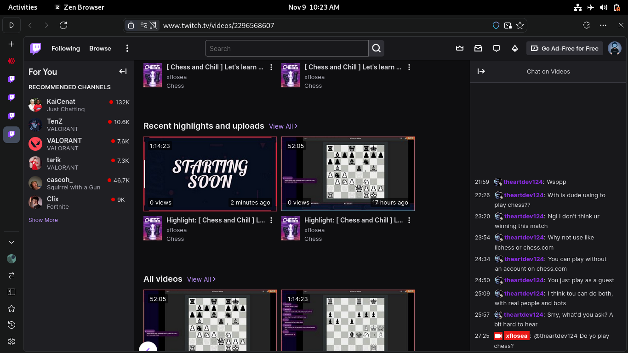Open the Get Bits diamond icon
The height and width of the screenshot is (353, 628).
click(x=515, y=48)
